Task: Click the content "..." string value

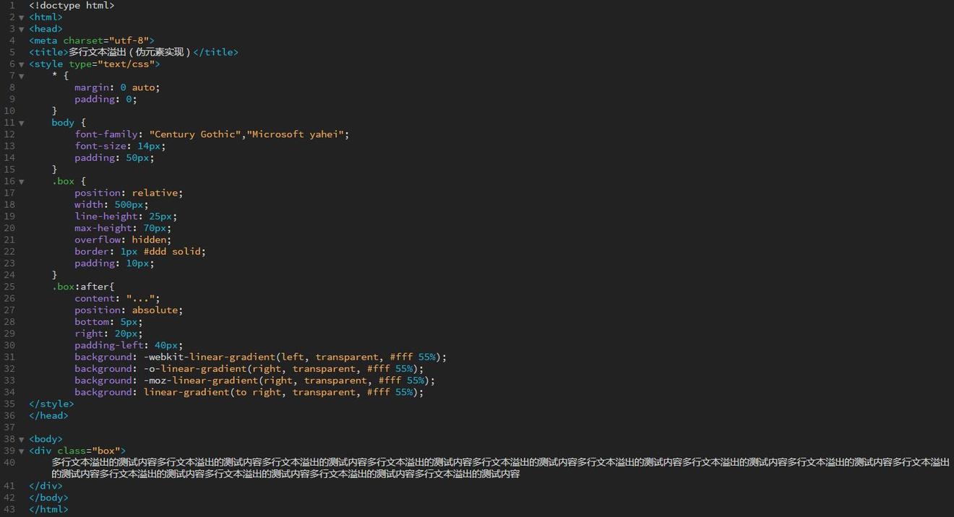Action: [142, 298]
